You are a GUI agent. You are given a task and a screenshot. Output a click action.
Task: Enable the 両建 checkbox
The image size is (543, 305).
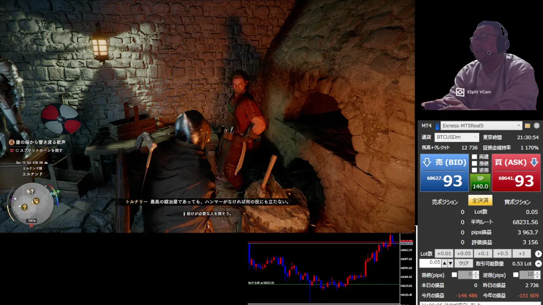474,157
